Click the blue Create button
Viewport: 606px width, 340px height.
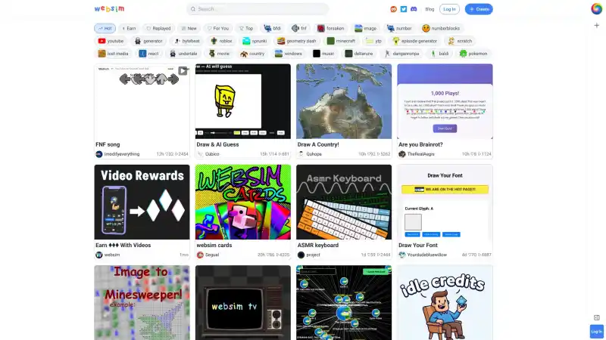tap(479, 9)
